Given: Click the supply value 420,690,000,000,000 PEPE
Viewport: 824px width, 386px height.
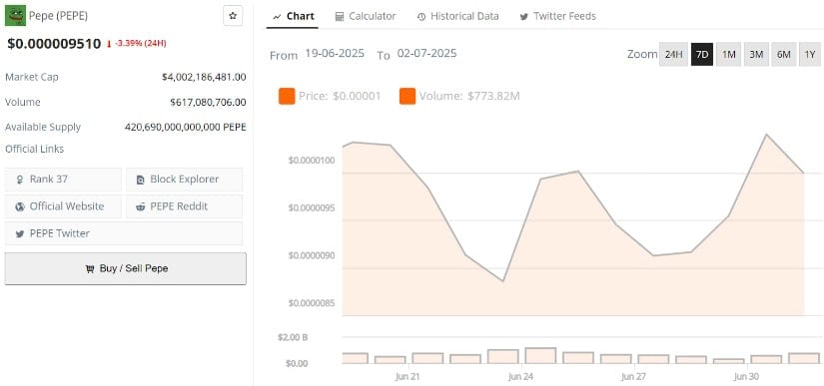Looking at the screenshot, I should point(186,127).
